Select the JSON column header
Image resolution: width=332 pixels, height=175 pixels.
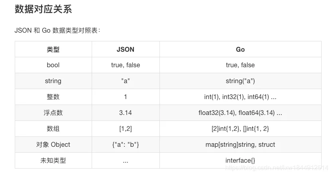126,49
